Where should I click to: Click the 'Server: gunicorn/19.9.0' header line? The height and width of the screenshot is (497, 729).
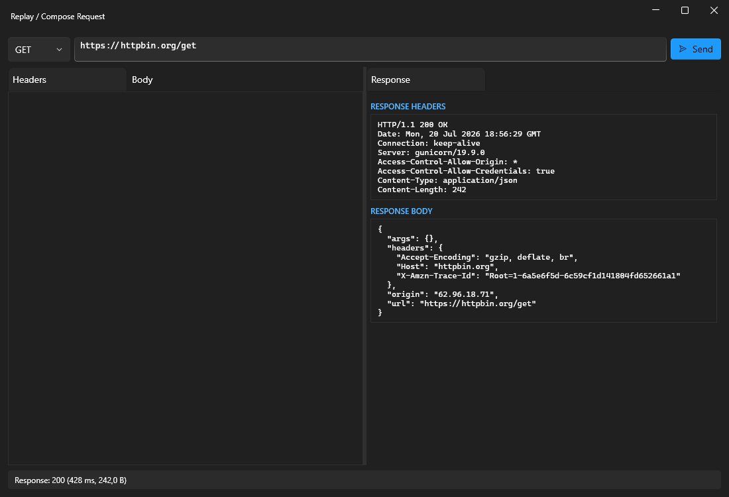(431, 152)
